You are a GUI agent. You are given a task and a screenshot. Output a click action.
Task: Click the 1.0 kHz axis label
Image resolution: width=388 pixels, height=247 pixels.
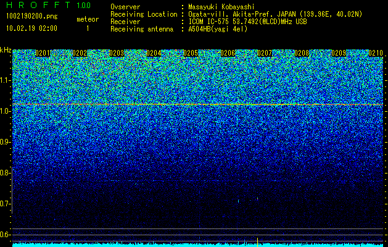5,111
